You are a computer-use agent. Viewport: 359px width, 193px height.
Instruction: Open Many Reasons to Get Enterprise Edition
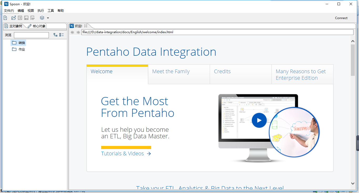tap(302, 74)
